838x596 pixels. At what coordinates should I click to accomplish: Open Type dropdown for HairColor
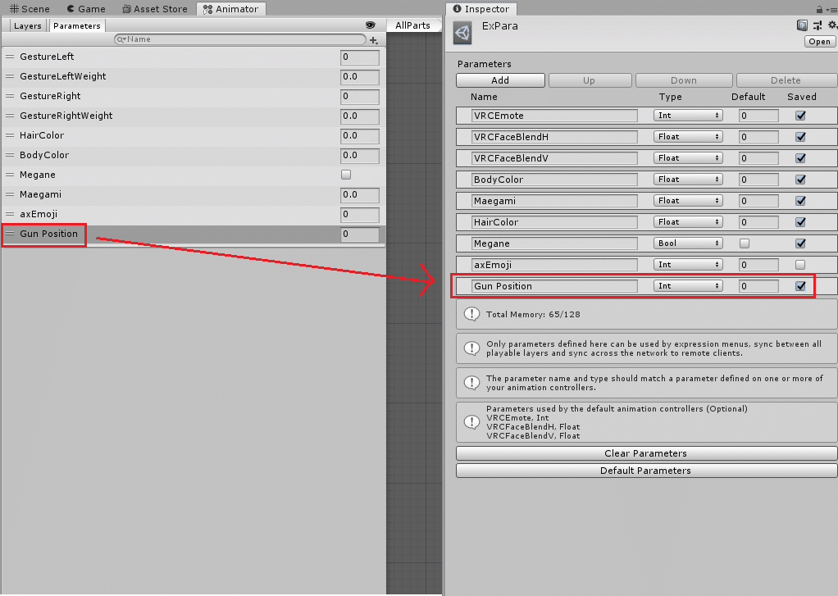[x=688, y=222]
